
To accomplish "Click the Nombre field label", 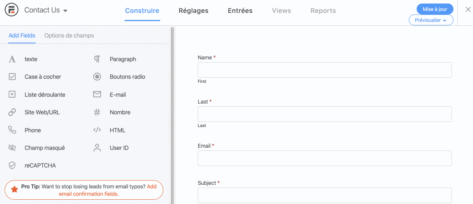I will tap(120, 113).
